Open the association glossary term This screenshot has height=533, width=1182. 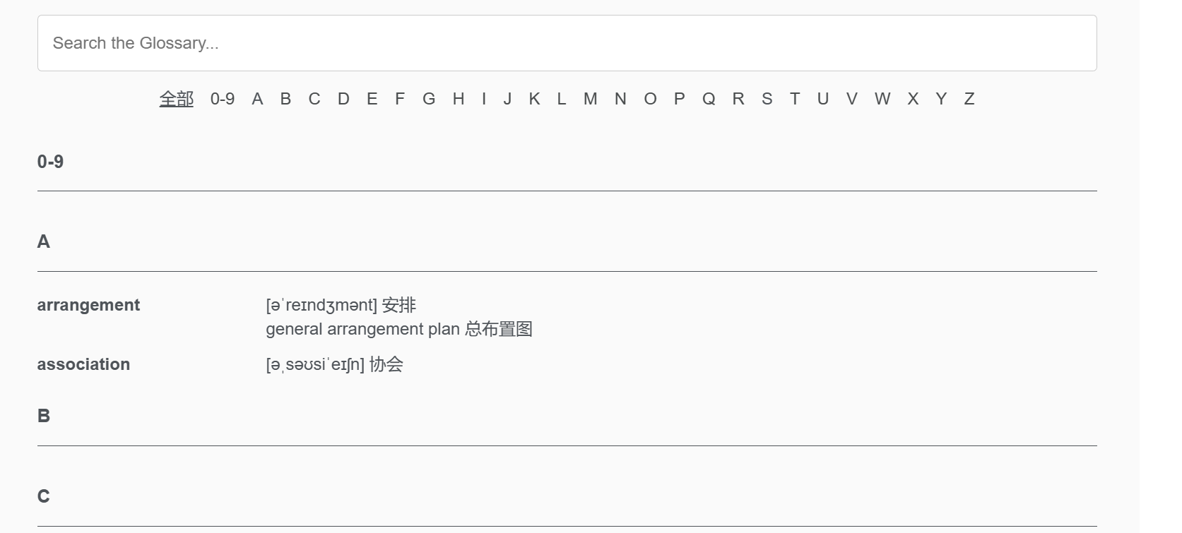83,364
